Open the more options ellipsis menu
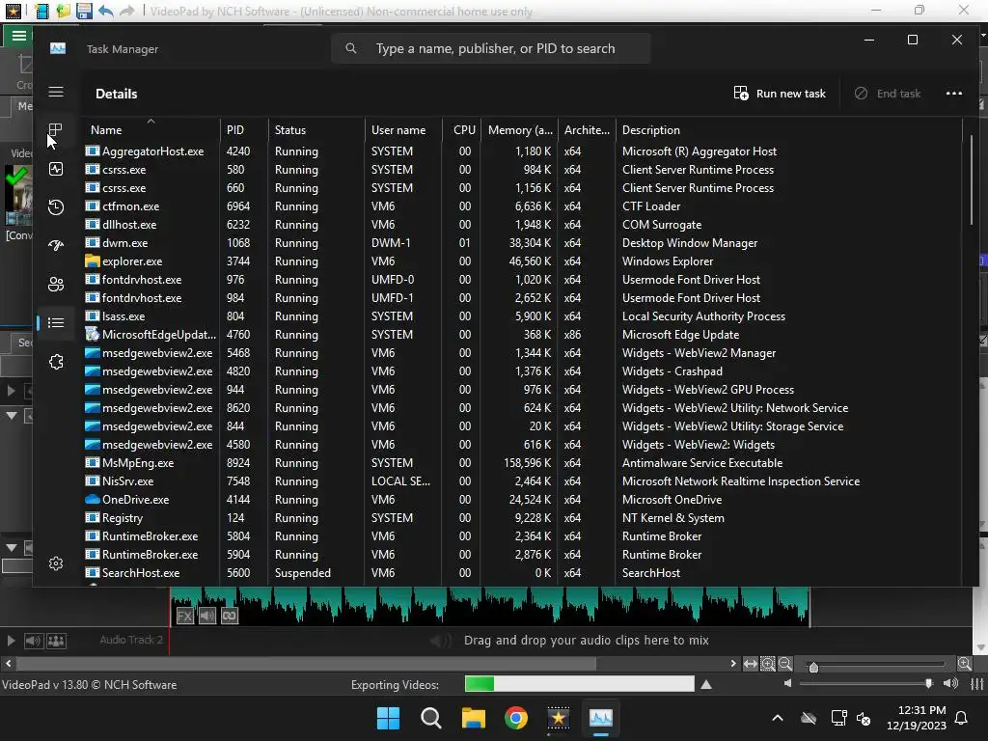The width and height of the screenshot is (988, 741). click(x=954, y=94)
